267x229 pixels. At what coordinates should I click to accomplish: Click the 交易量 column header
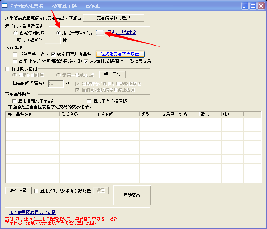coord(168,114)
